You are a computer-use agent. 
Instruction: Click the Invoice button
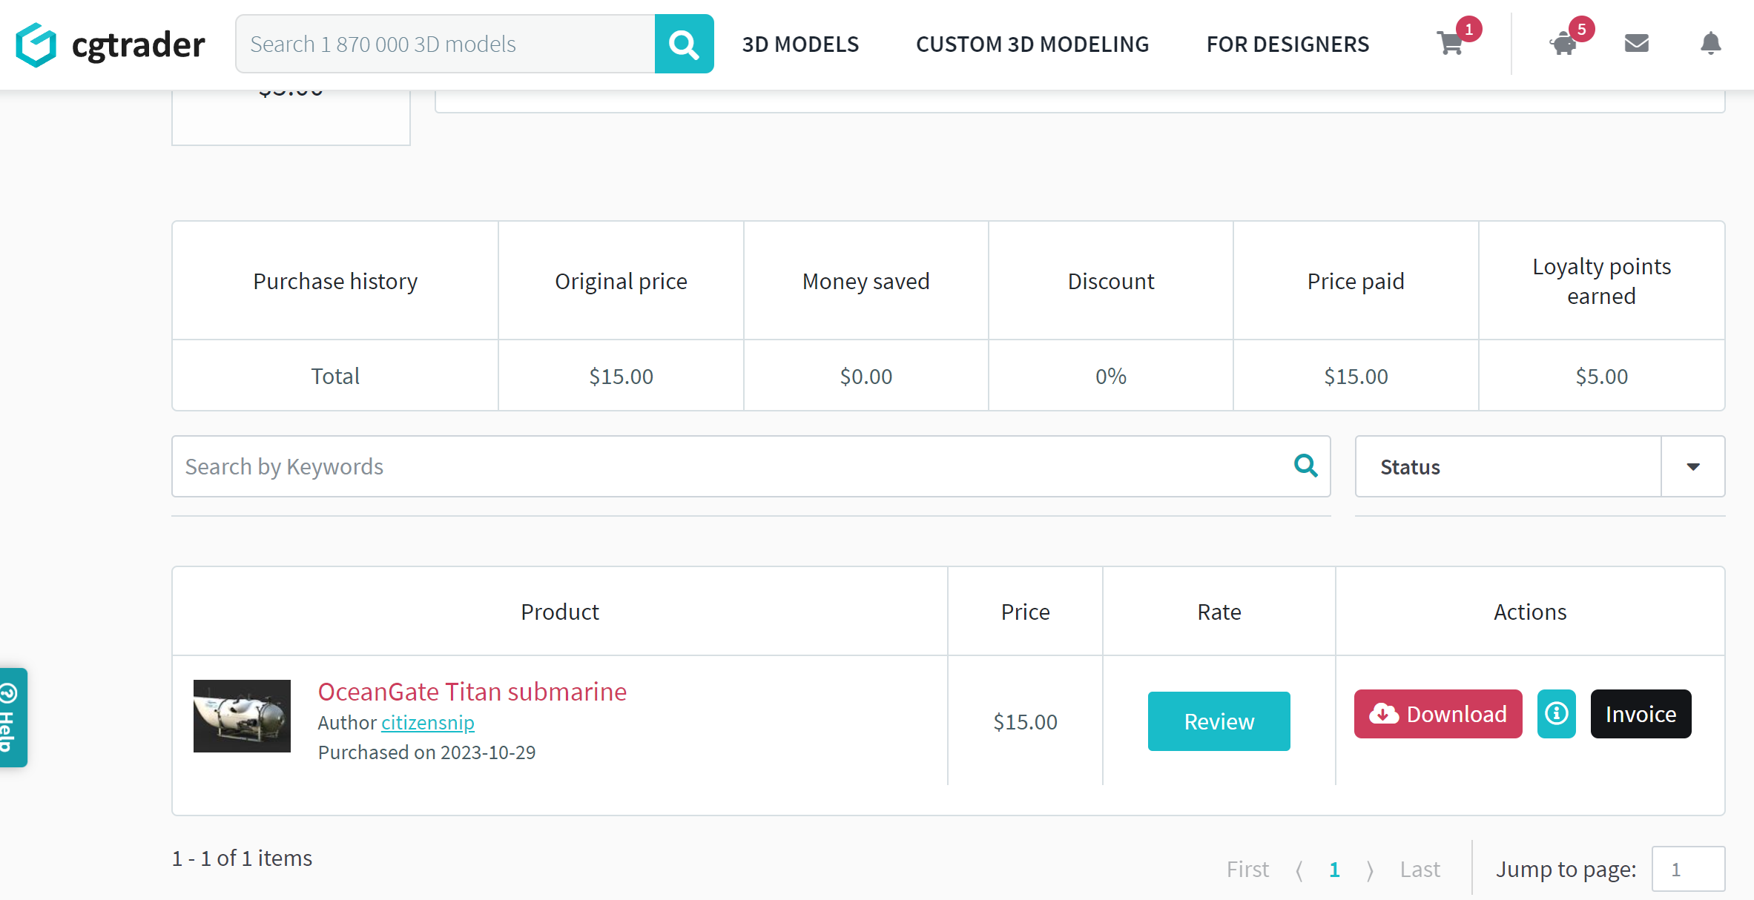(1641, 714)
